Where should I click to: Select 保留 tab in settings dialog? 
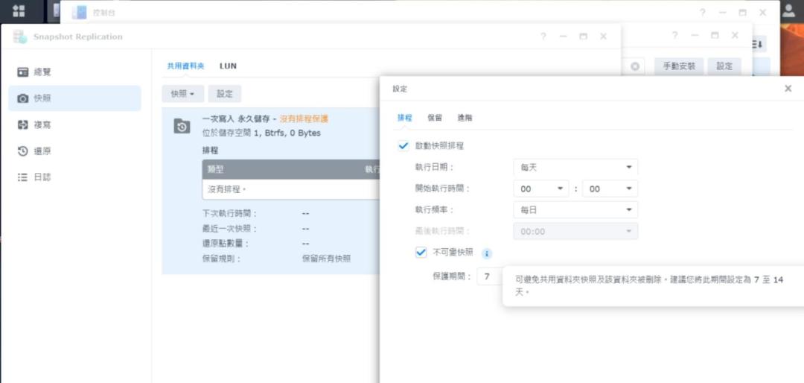coord(435,118)
